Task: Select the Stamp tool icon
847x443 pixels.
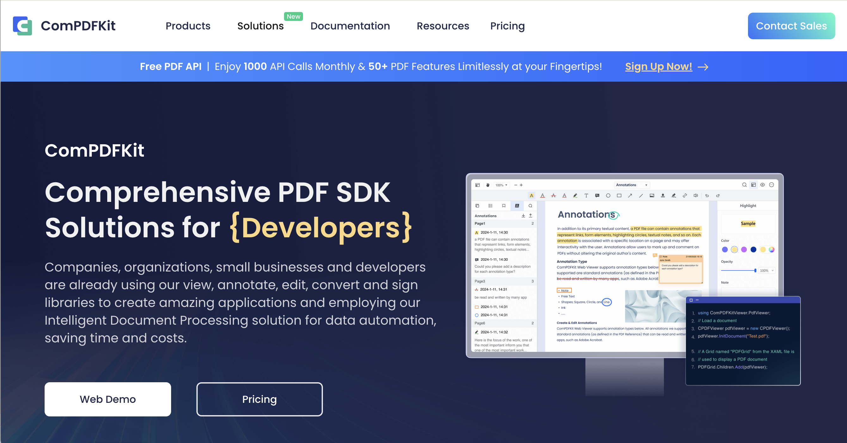Action: 663,196
